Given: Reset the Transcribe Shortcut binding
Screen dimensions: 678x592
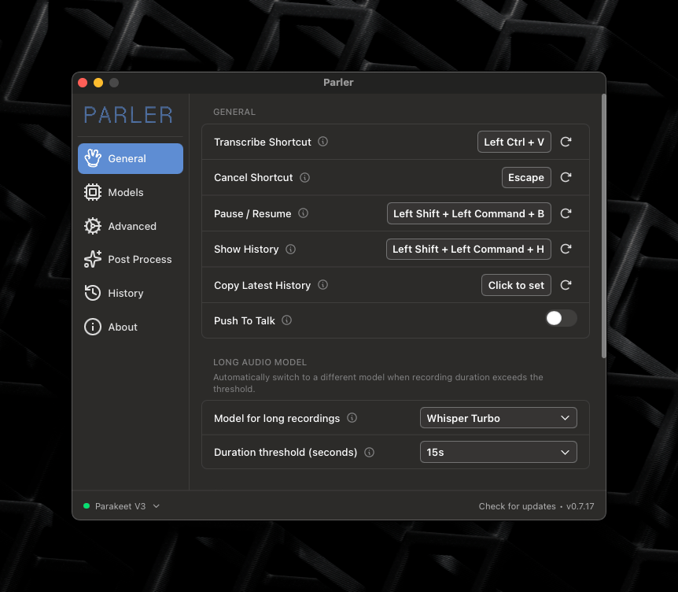Looking at the screenshot, I should 566,142.
